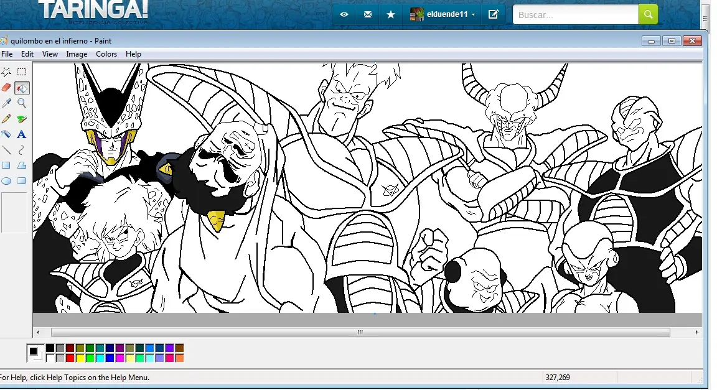Click inside the Buscar search field
The image size is (717, 390).
coord(576,15)
